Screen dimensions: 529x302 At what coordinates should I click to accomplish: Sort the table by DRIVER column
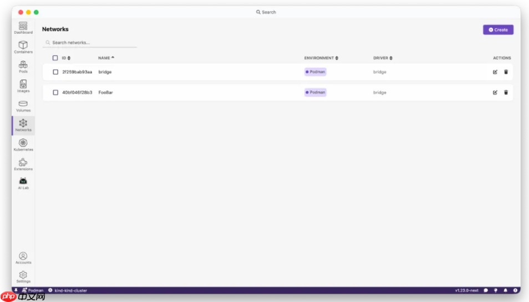[383, 58]
